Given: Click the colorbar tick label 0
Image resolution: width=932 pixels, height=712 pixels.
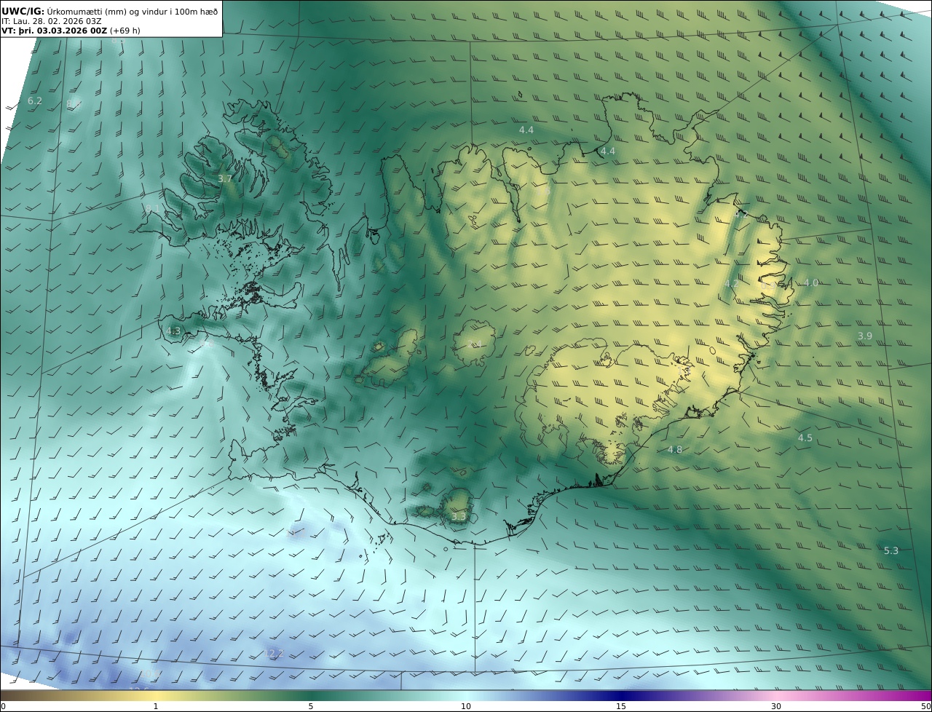Looking at the screenshot, I should coord(4,706).
